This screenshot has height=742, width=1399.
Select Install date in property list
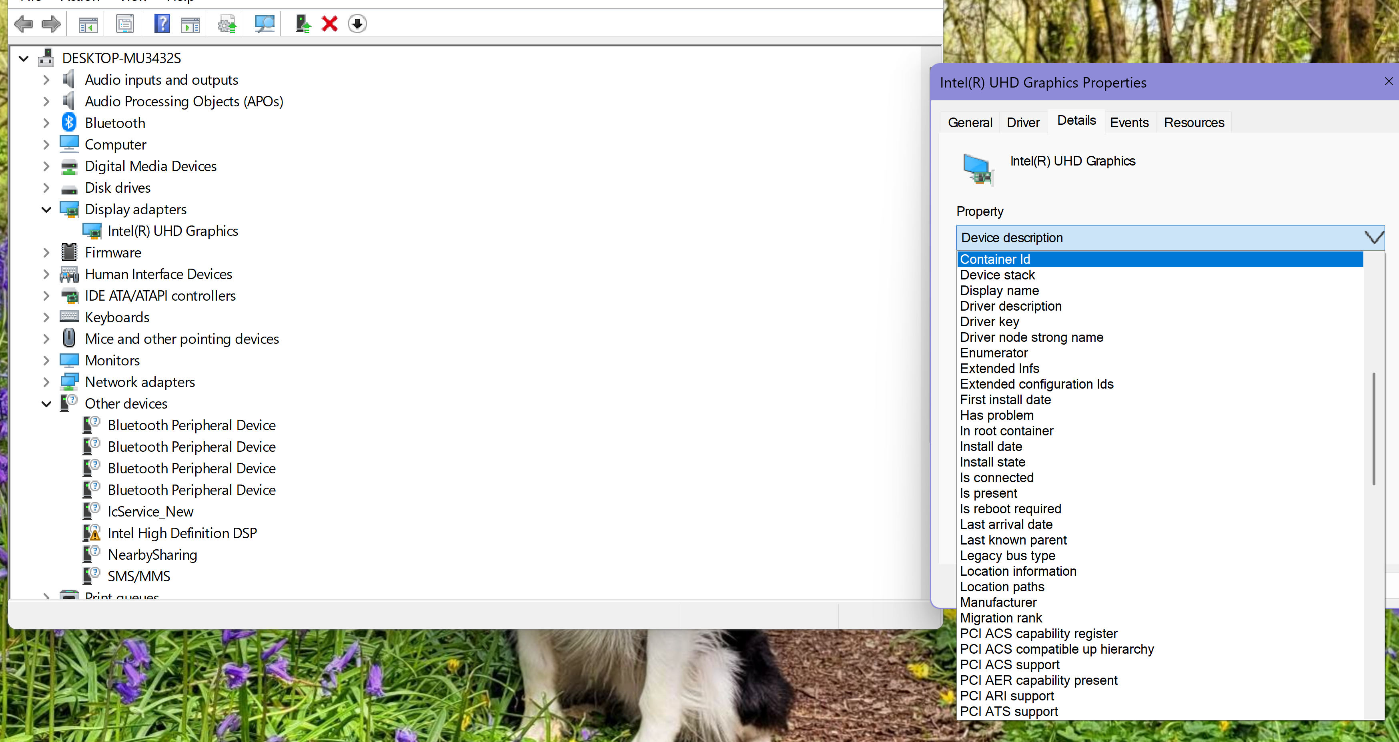tap(1160, 447)
